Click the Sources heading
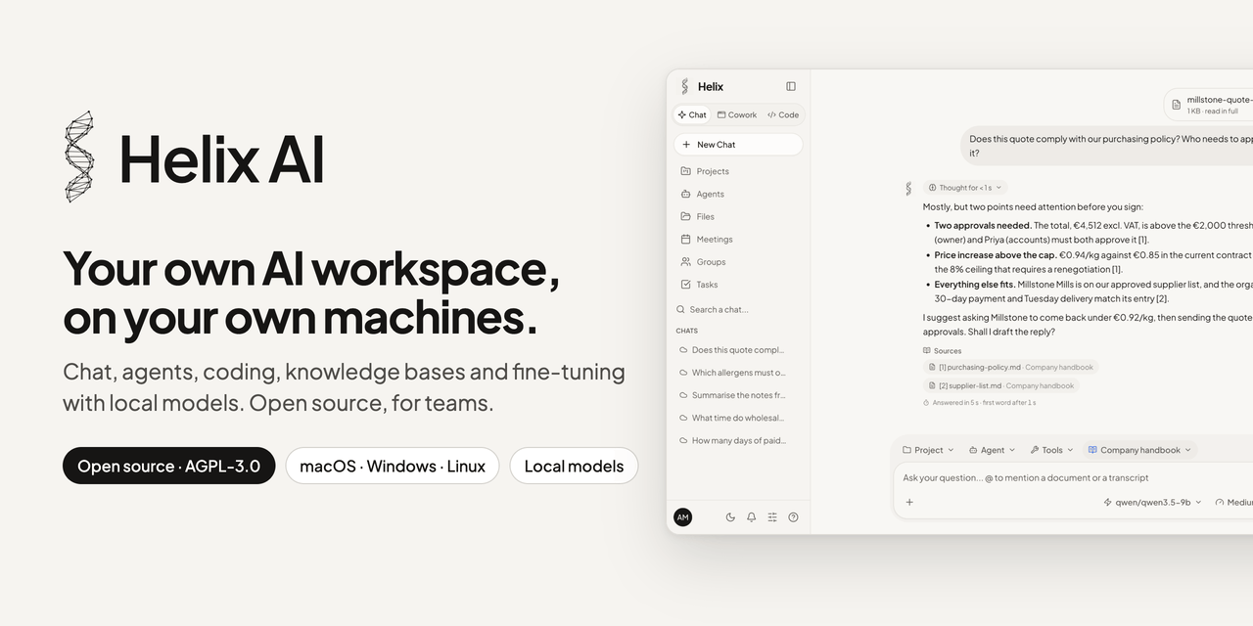The image size is (1253, 626). coord(942,350)
